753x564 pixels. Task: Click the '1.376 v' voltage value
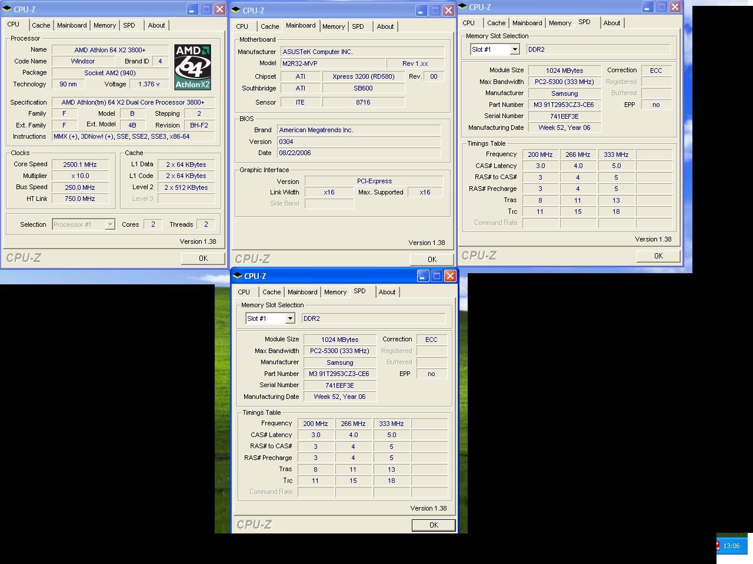[149, 84]
